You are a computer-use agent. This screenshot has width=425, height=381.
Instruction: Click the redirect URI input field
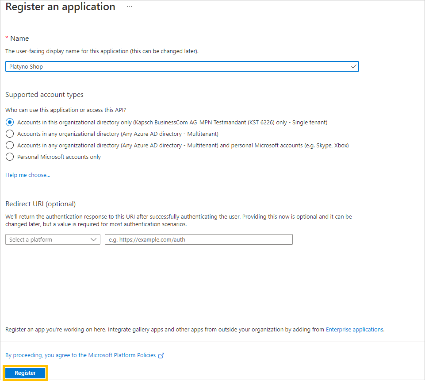pos(199,239)
